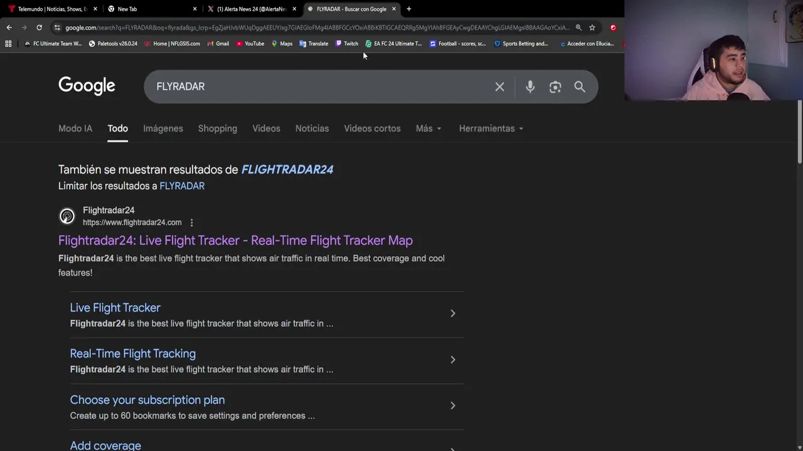Expand Choose your subscription plan chevron
The height and width of the screenshot is (451, 803).
[x=452, y=405]
